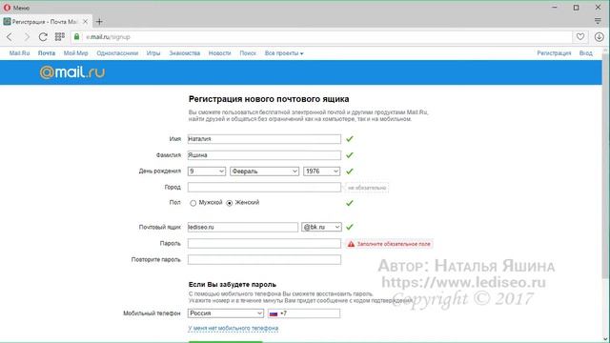Screen dimensions: 610x343
Task: Click the empty Город input field
Action: click(264, 187)
